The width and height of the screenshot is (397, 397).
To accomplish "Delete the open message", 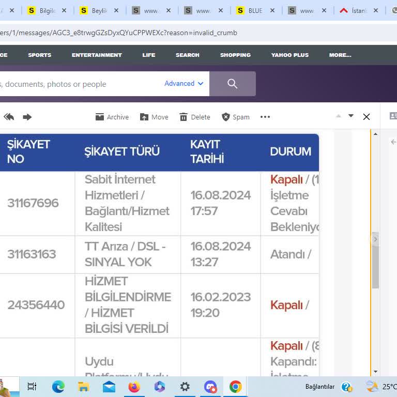I will click(x=195, y=117).
